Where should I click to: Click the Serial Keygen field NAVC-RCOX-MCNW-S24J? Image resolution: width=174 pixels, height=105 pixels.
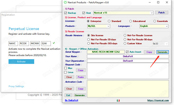(x=106, y=52)
